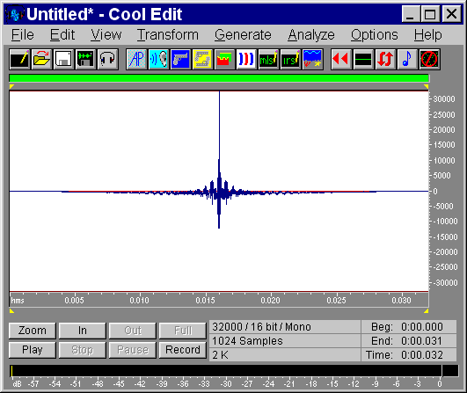
Task: Click the AP toolbar icon
Action: (x=136, y=59)
